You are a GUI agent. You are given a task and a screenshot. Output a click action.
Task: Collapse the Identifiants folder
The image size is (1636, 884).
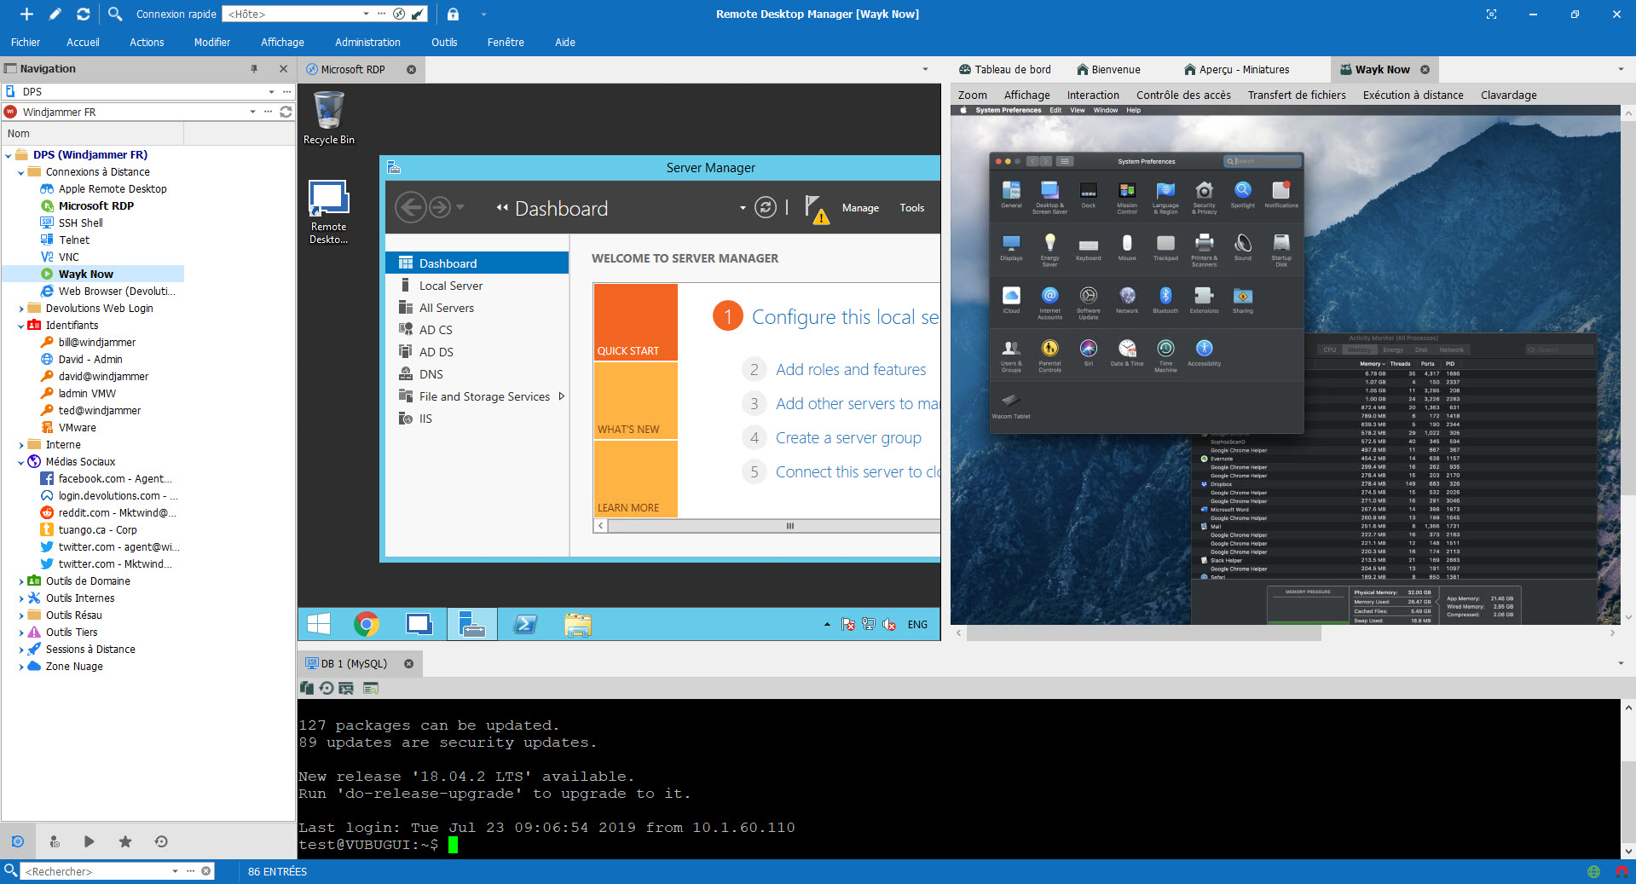[x=20, y=326]
